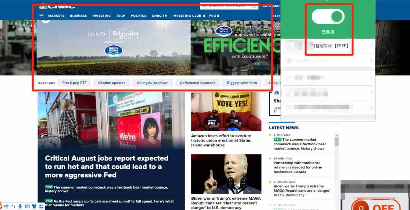Click the Ukraine updates quick link
This screenshot has width=410, height=210.
coord(112,83)
